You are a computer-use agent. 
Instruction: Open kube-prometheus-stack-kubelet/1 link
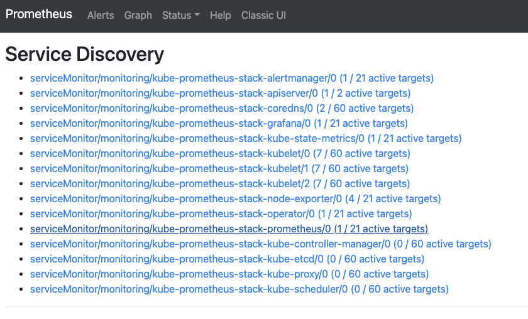[x=219, y=168]
